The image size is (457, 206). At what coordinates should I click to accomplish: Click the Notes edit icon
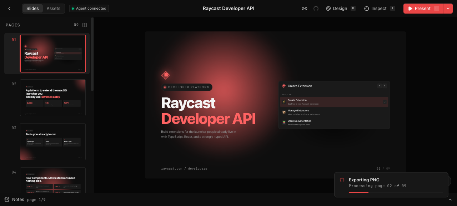(x=7, y=200)
